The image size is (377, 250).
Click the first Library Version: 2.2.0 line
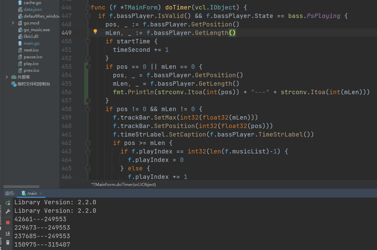pos(55,202)
